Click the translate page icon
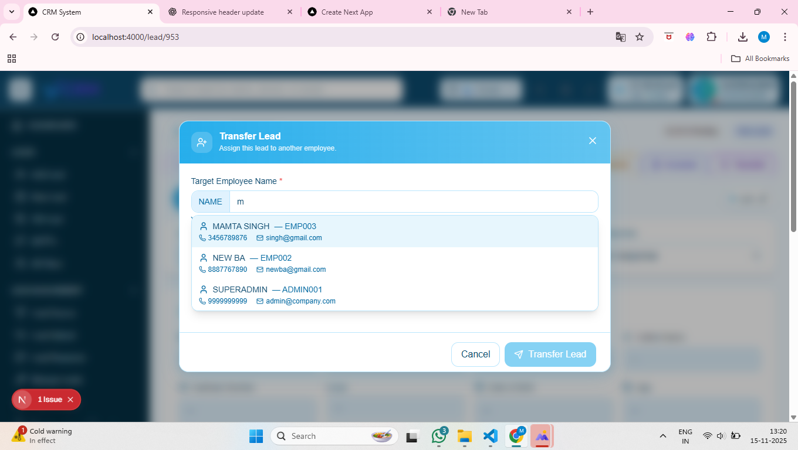The height and width of the screenshot is (450, 798). pos(620,37)
